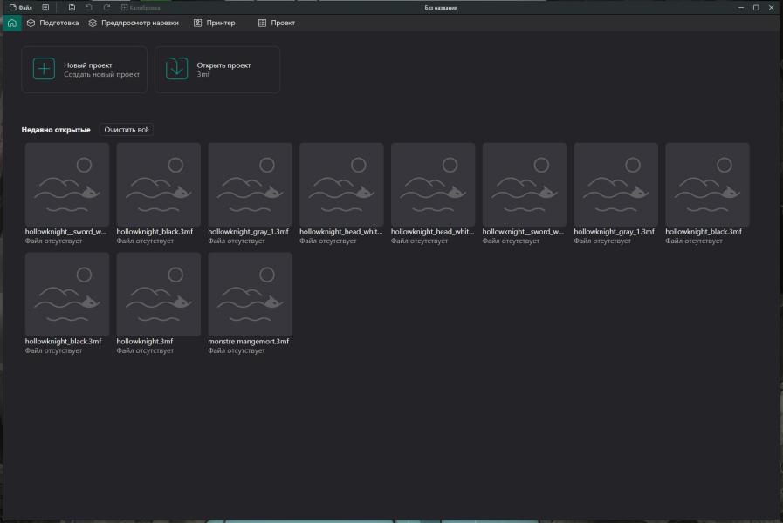The width and height of the screenshot is (783, 523).
Task: Click Новый проект card
Action: pyautogui.click(x=85, y=69)
